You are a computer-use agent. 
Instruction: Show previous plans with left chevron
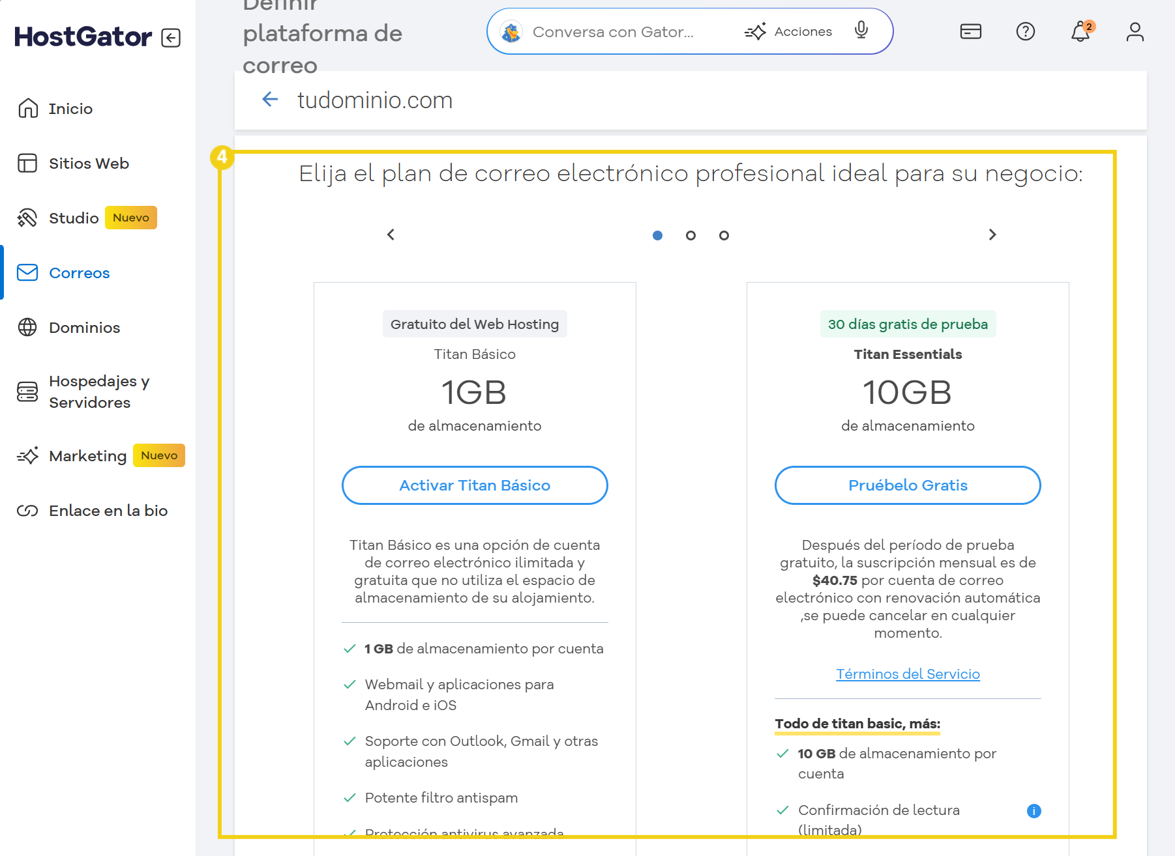point(391,235)
